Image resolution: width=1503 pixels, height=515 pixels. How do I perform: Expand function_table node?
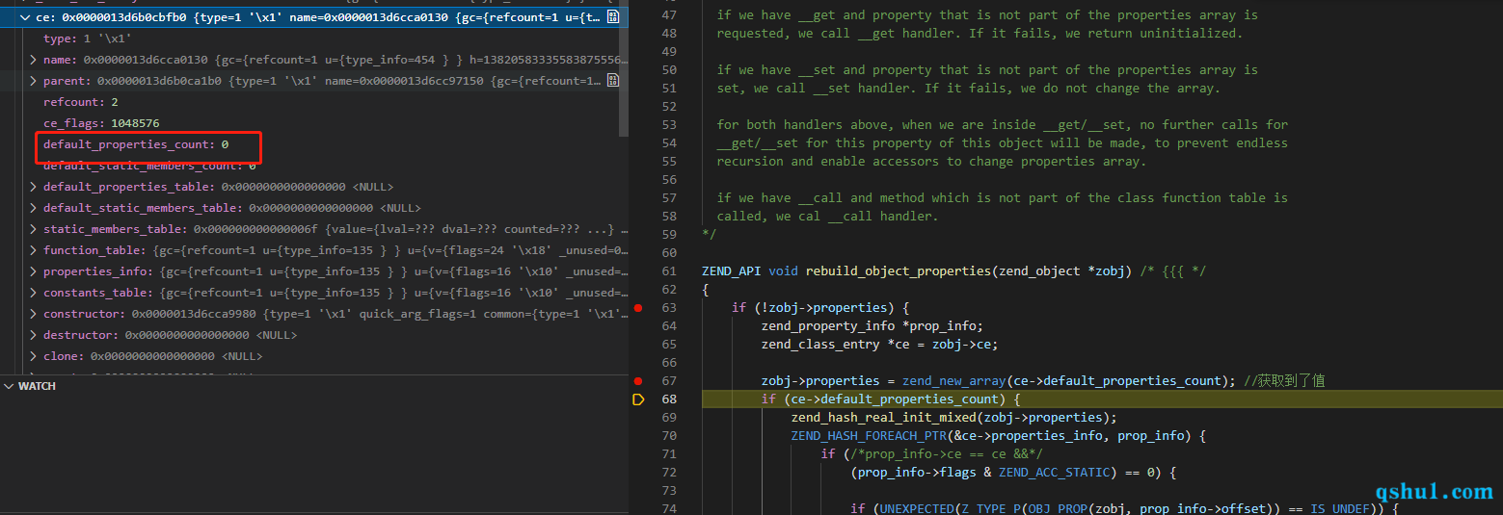click(34, 250)
